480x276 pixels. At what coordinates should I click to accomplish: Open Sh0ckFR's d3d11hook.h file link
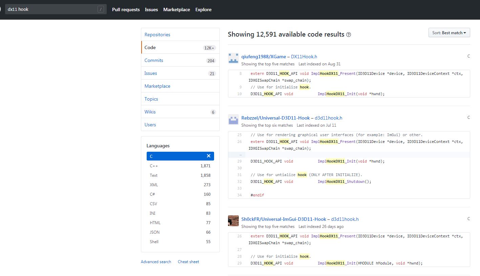pos(345,219)
